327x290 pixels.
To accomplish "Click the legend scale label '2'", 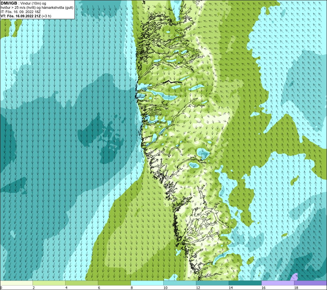I will [34, 288].
